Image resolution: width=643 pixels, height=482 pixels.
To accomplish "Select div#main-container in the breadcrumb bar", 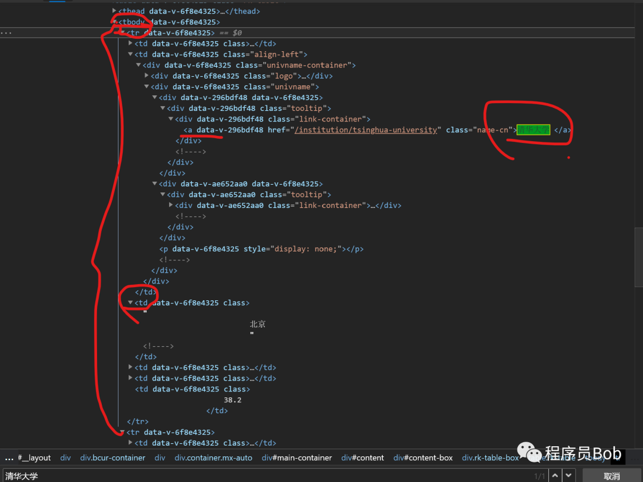I will [296, 458].
